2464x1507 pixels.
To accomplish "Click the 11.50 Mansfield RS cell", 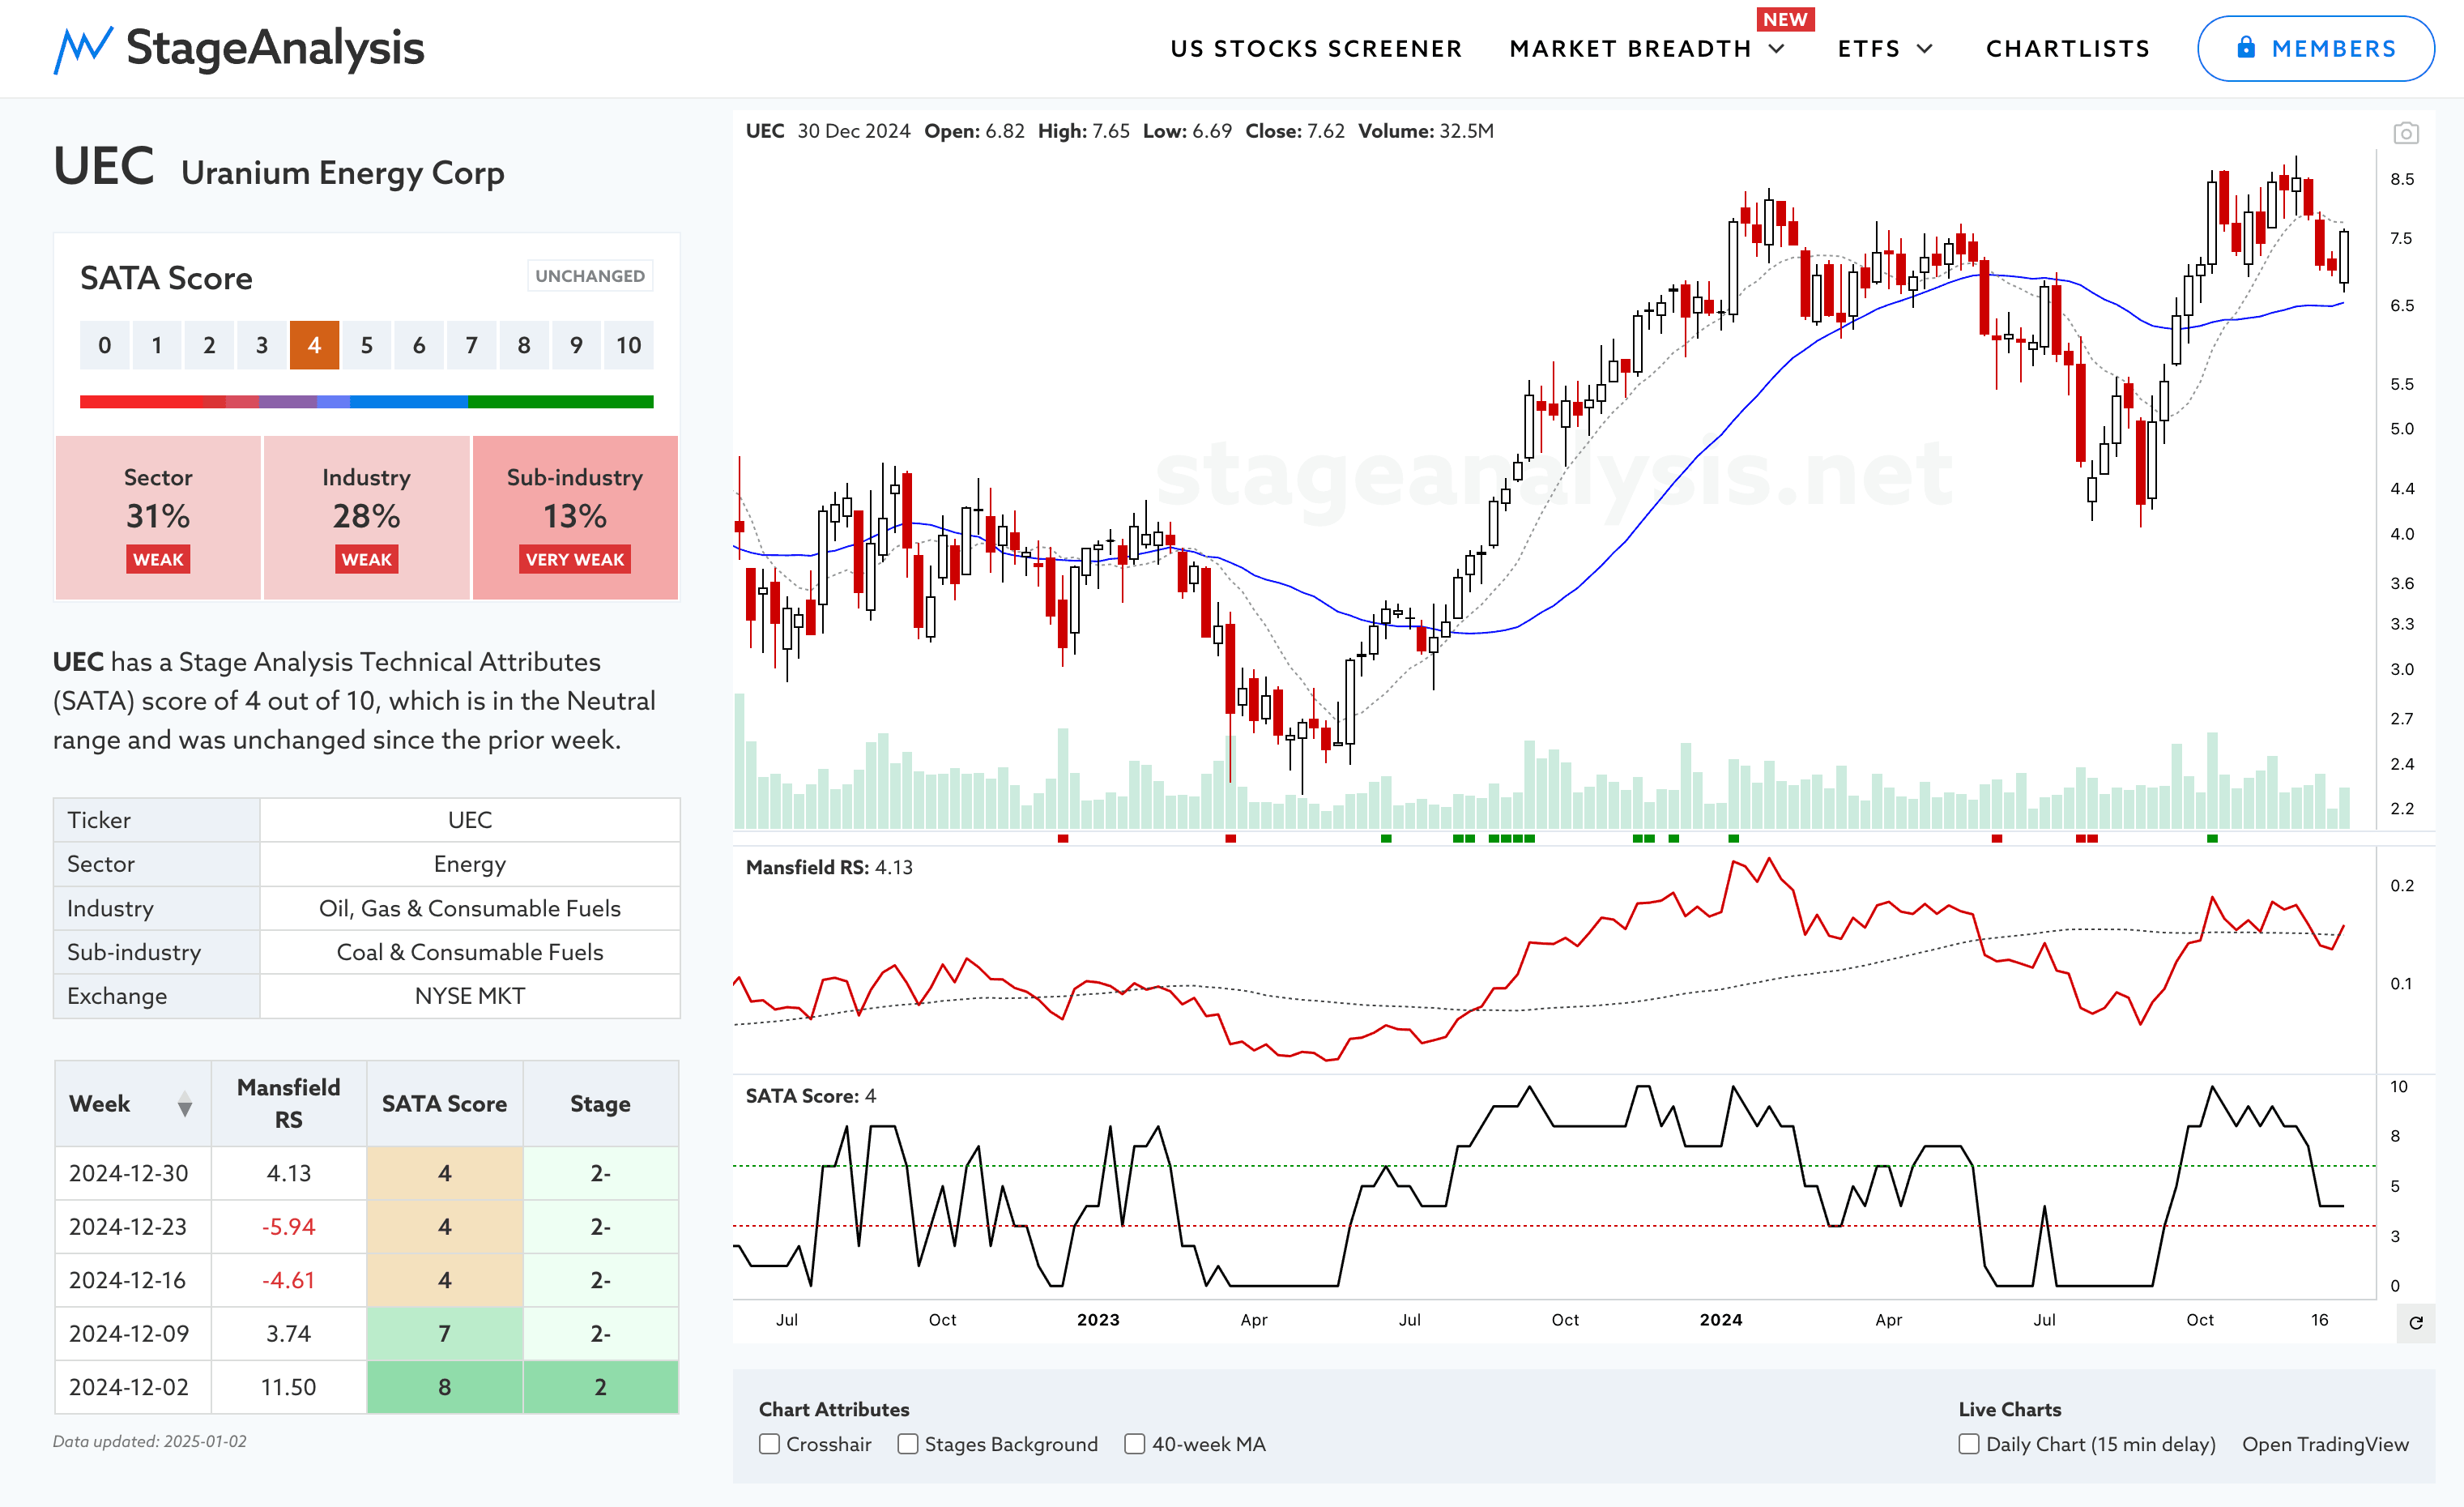I will pyautogui.click(x=288, y=1387).
